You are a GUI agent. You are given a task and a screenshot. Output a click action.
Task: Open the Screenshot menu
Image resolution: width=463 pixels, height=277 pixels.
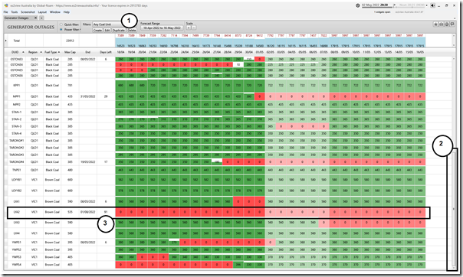28,12
